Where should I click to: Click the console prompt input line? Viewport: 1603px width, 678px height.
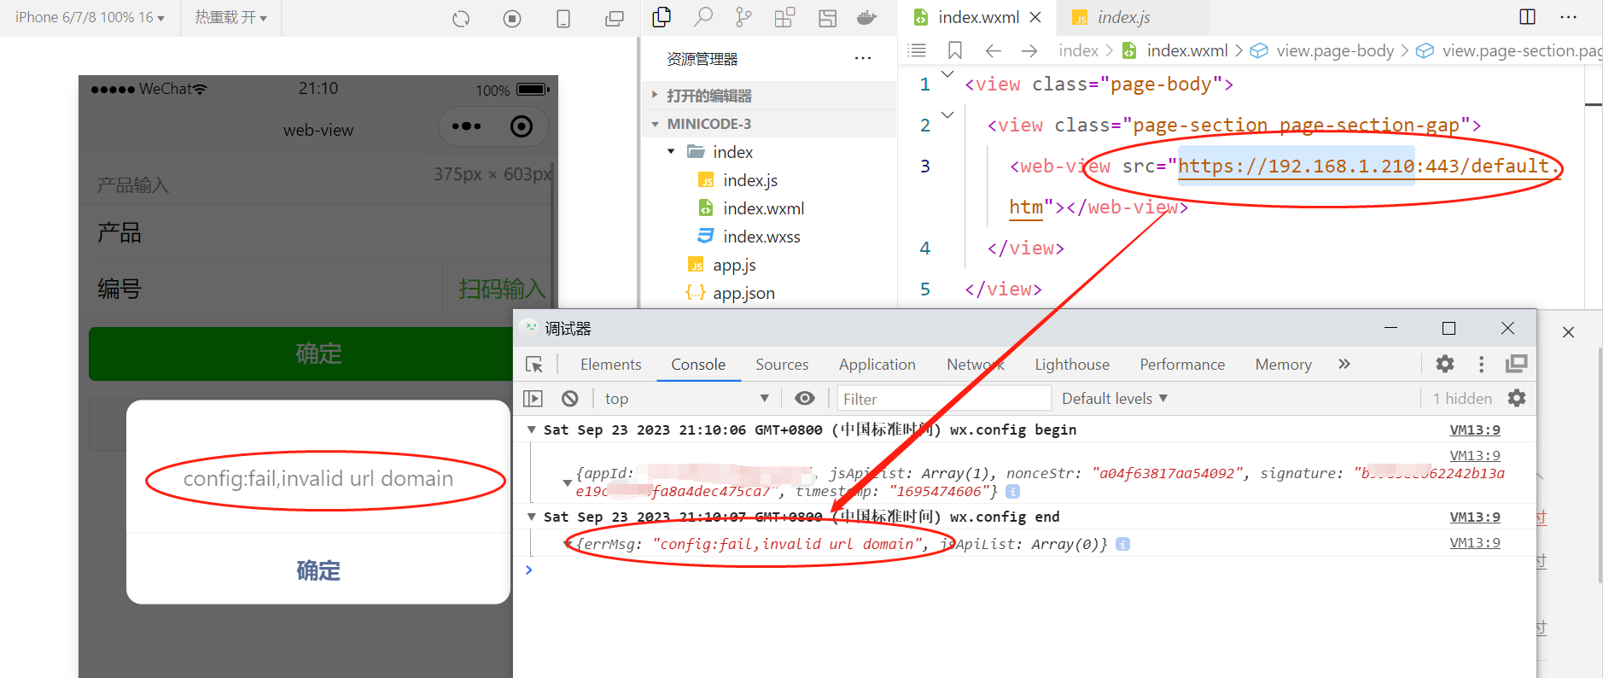click(1024, 570)
